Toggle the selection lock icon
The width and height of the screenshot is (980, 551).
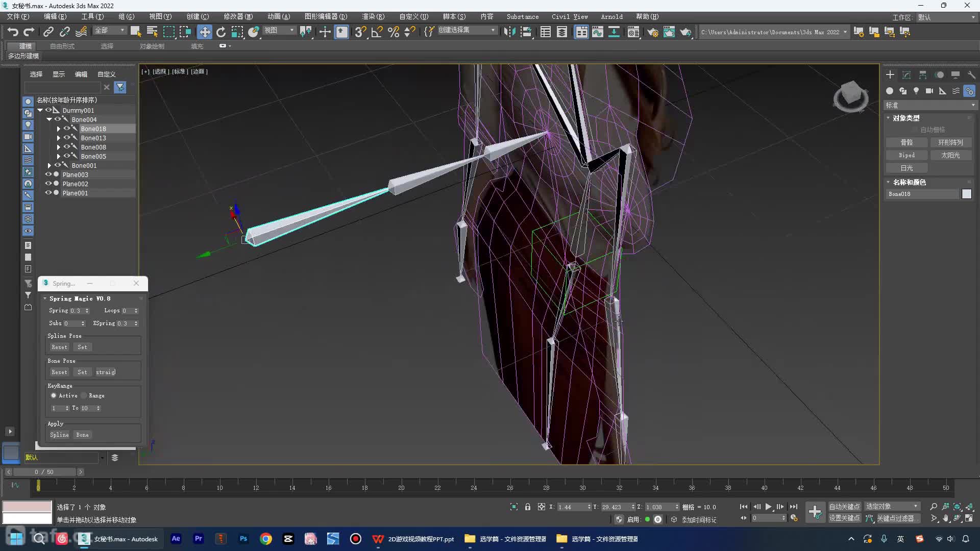pyautogui.click(x=528, y=507)
